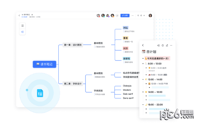This screenshot has width=198, height=124.
Task: Switch to outline list view icon
Action: click(x=22, y=26)
